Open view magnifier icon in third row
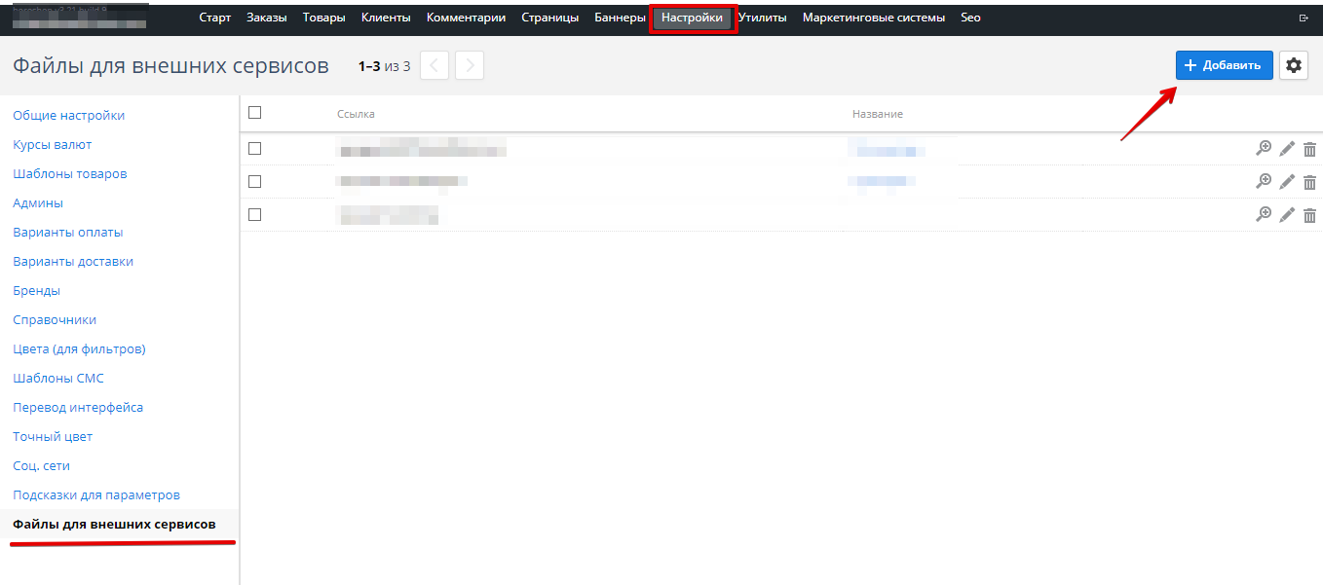 click(x=1264, y=215)
